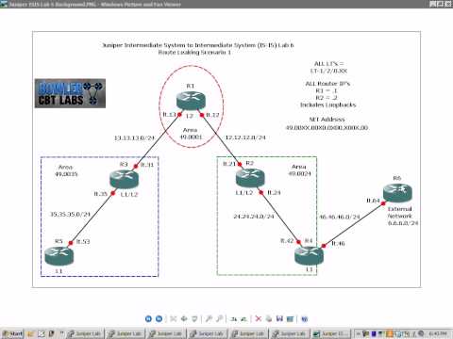The width and height of the screenshot is (453, 339).
Task: Rotate the image counterclockwise
Action: [x=243, y=319]
